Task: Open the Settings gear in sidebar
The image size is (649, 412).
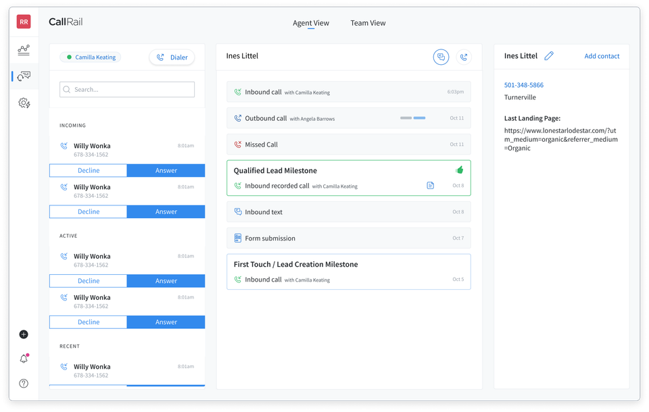Action: coord(24,103)
